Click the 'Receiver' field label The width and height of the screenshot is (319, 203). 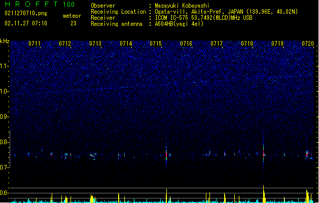click(x=103, y=18)
